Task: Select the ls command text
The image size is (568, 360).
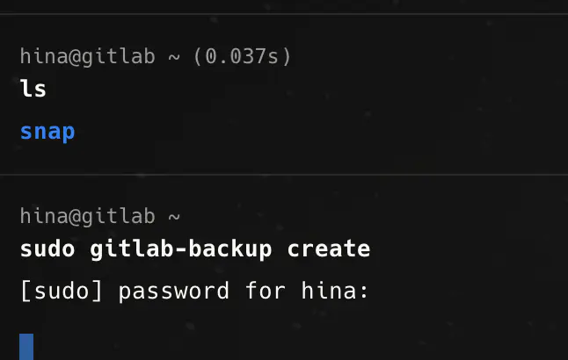Action: point(33,89)
